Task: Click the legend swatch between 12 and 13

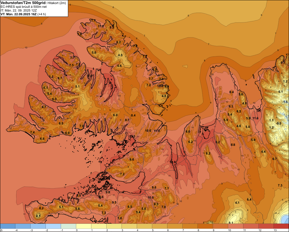Action: click(266, 226)
